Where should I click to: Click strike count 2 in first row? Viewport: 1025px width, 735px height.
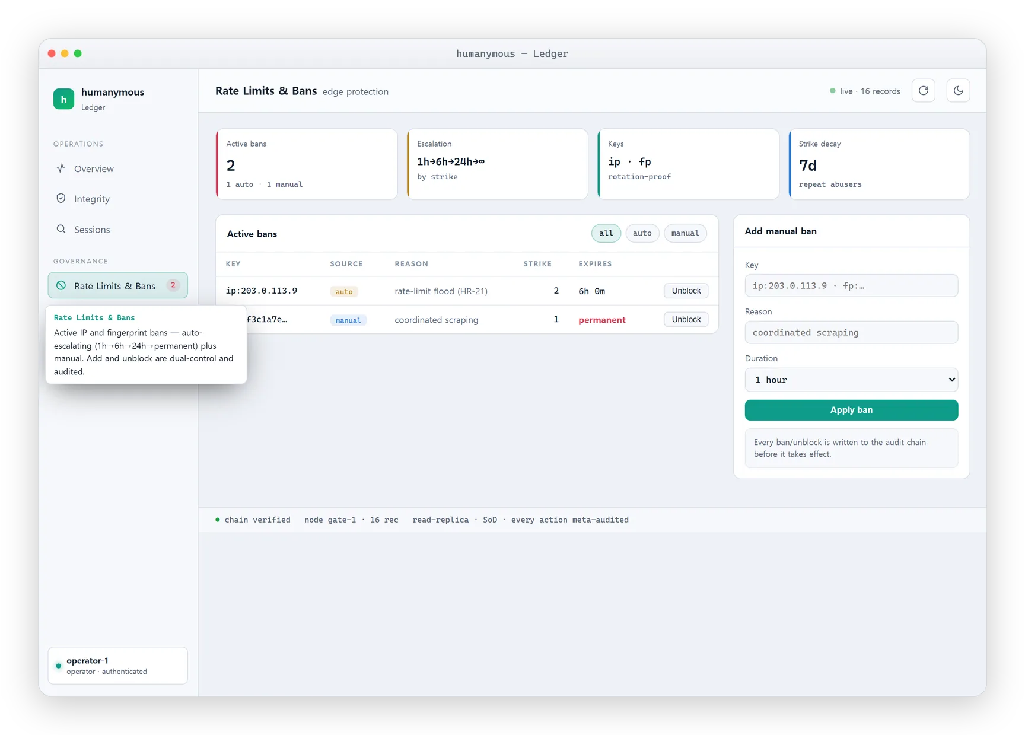(556, 291)
